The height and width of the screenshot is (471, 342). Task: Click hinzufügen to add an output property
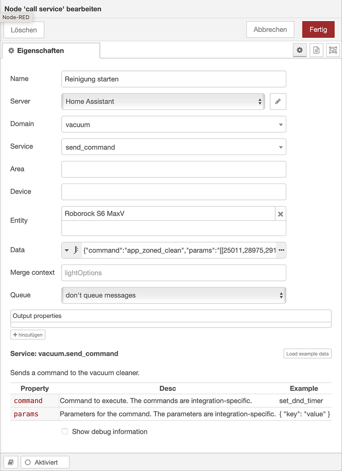[x=28, y=334]
